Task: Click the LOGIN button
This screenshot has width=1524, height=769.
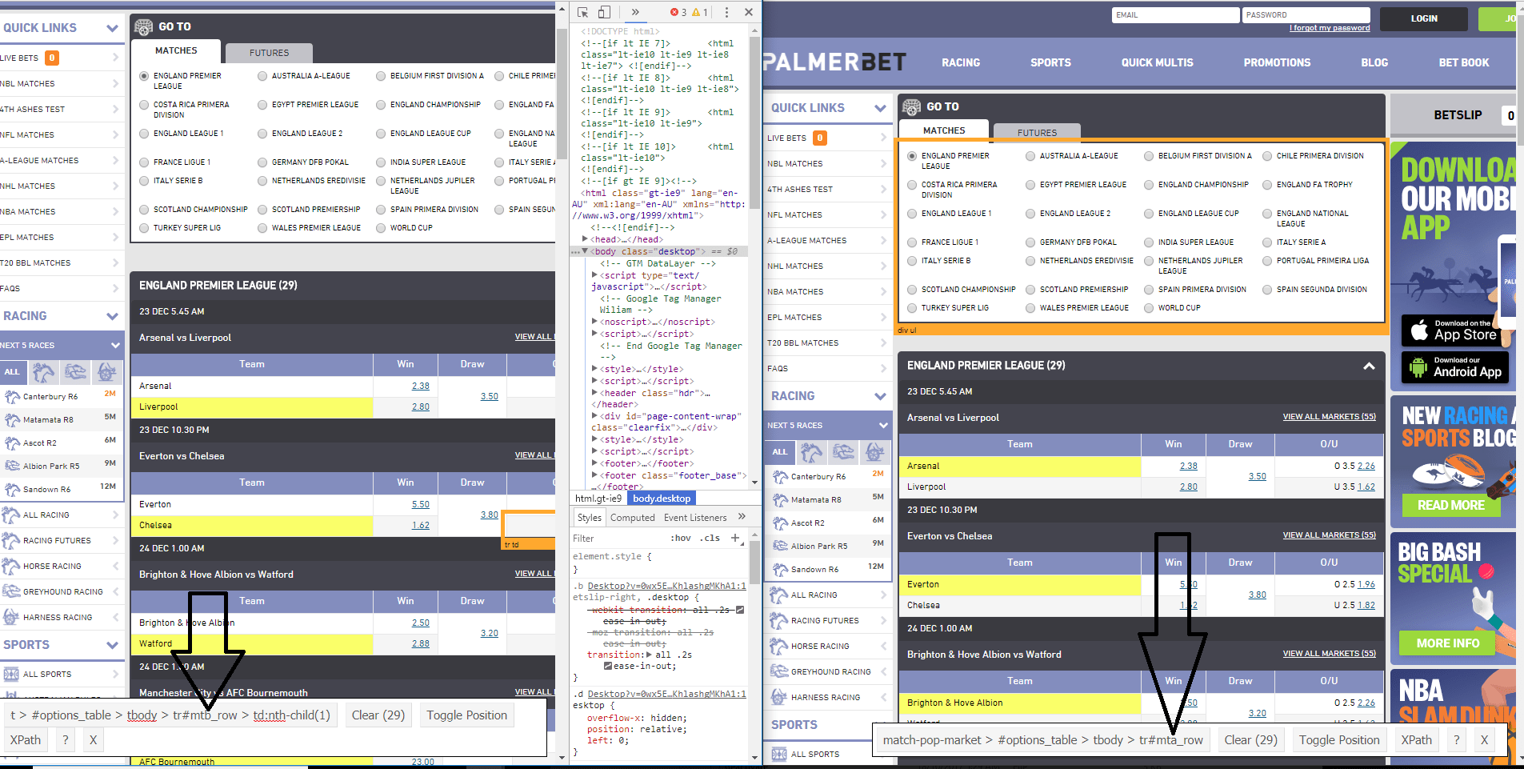Action: coord(1424,18)
